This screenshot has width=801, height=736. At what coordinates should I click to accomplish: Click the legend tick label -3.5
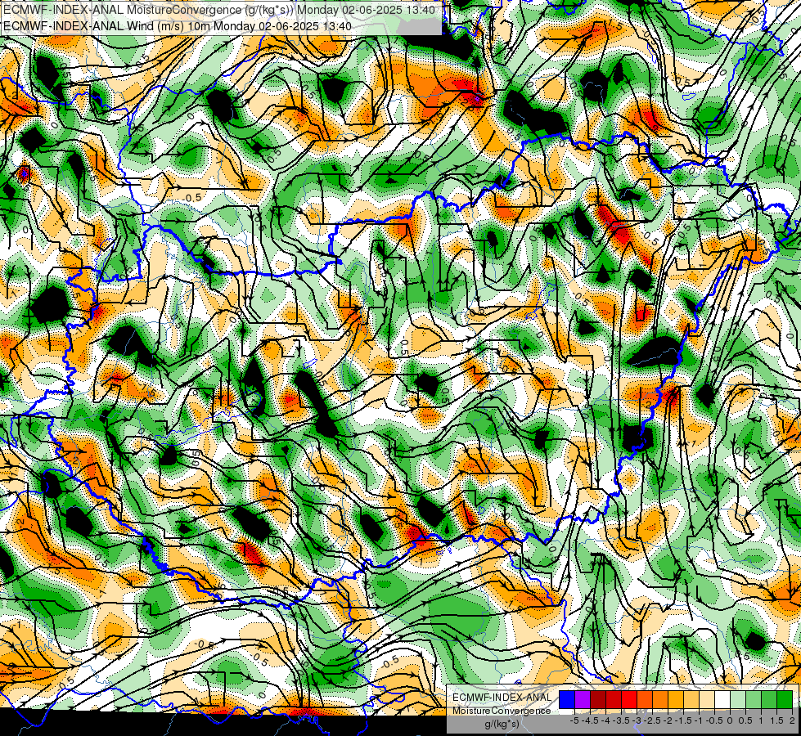(621, 720)
